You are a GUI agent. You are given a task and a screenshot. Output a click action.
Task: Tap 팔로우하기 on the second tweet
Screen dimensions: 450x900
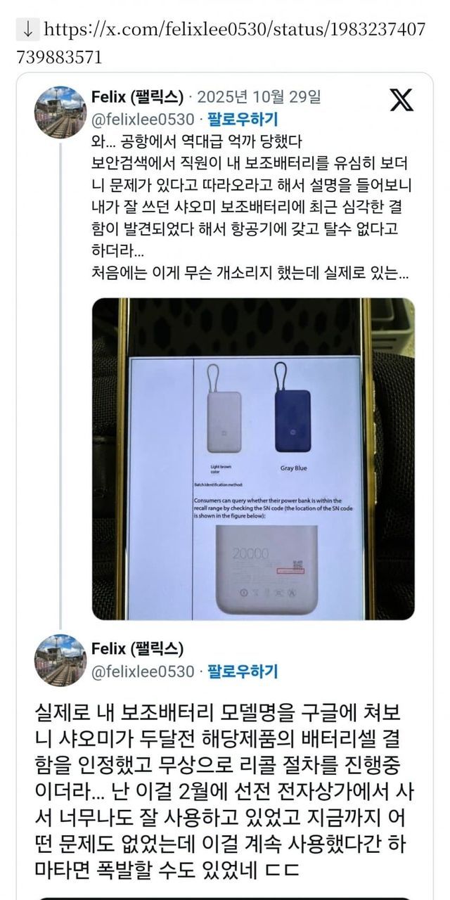[243, 671]
